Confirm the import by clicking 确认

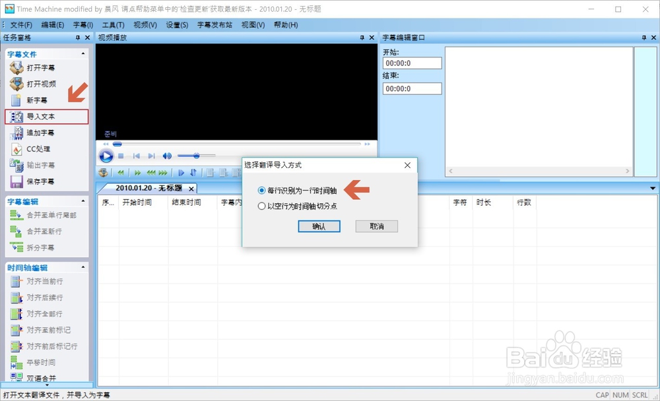[319, 226]
